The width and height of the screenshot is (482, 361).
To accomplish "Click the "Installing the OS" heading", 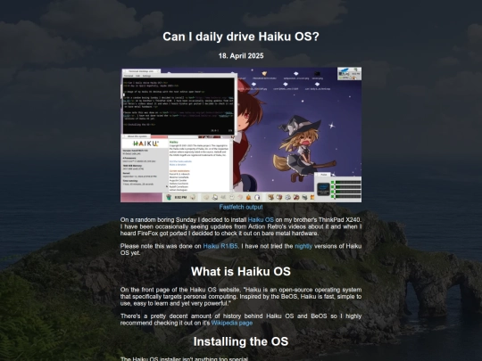I will (241, 341).
